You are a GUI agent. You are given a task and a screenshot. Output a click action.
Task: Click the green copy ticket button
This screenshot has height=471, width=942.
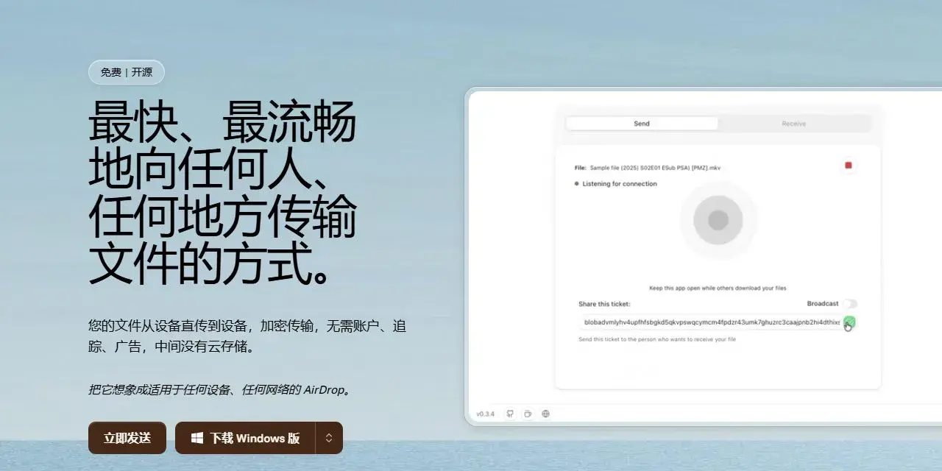[849, 322]
